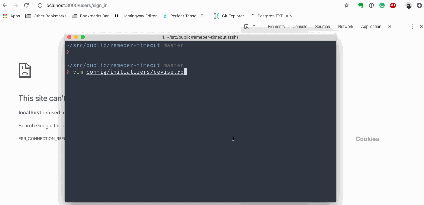This screenshot has width=424, height=205.
Task: View site information icon in address bar
Action: 40,5
